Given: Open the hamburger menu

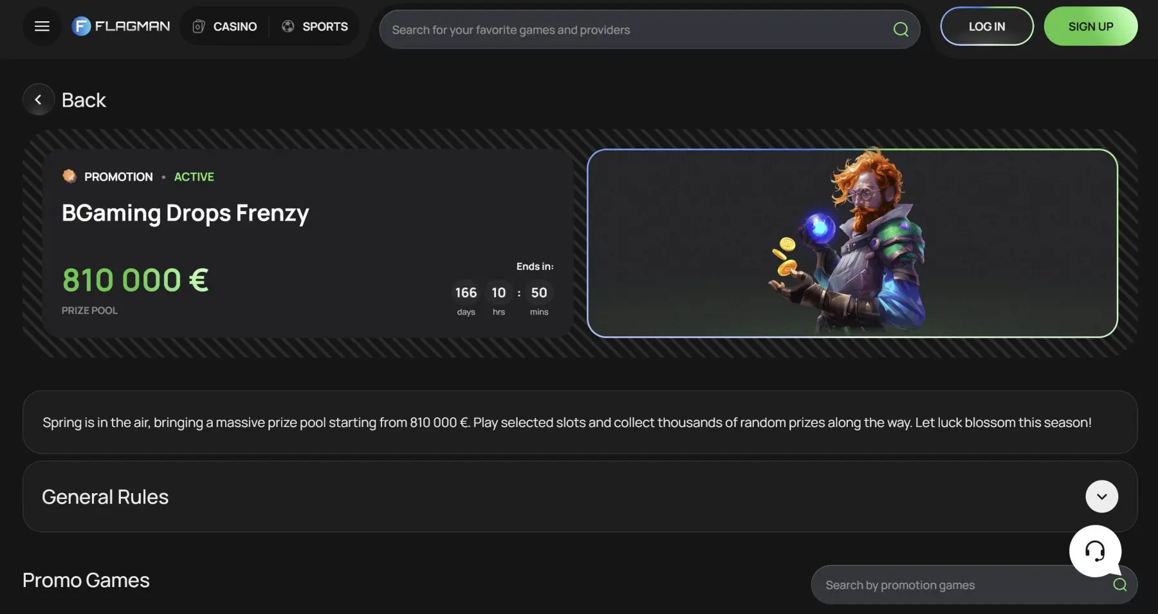Looking at the screenshot, I should click(42, 26).
